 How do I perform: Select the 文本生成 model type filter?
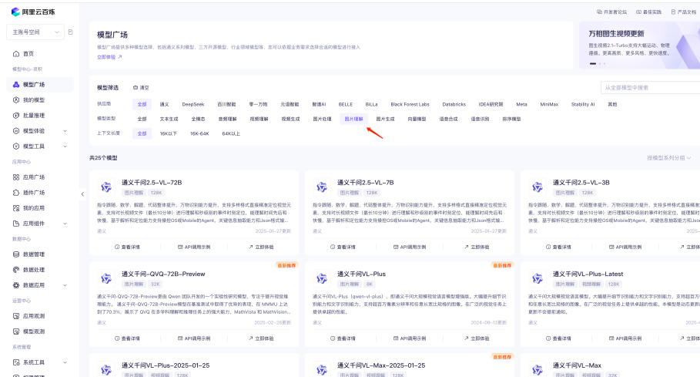pos(169,119)
